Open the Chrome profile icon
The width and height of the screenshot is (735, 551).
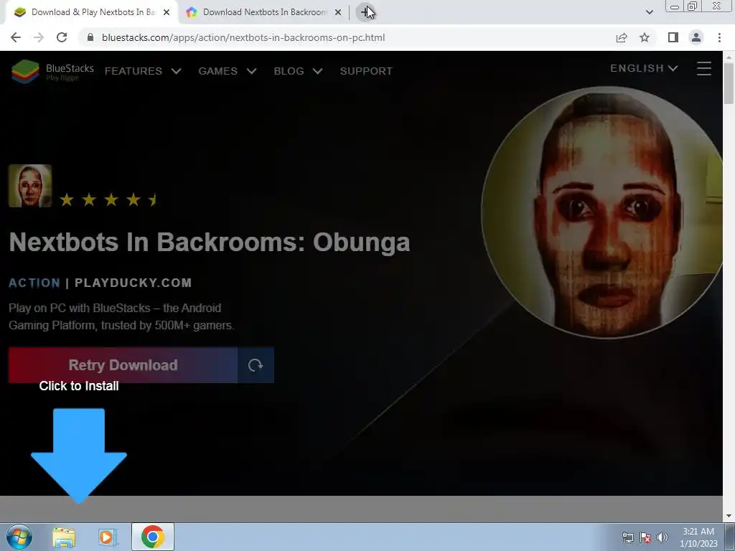[x=696, y=37]
